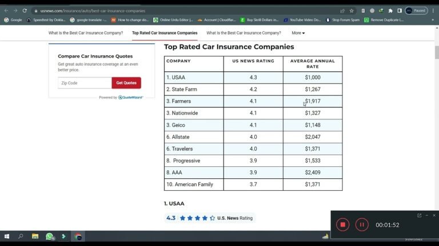Open the Buy Skrill Dollars bookmark

(x=260, y=20)
